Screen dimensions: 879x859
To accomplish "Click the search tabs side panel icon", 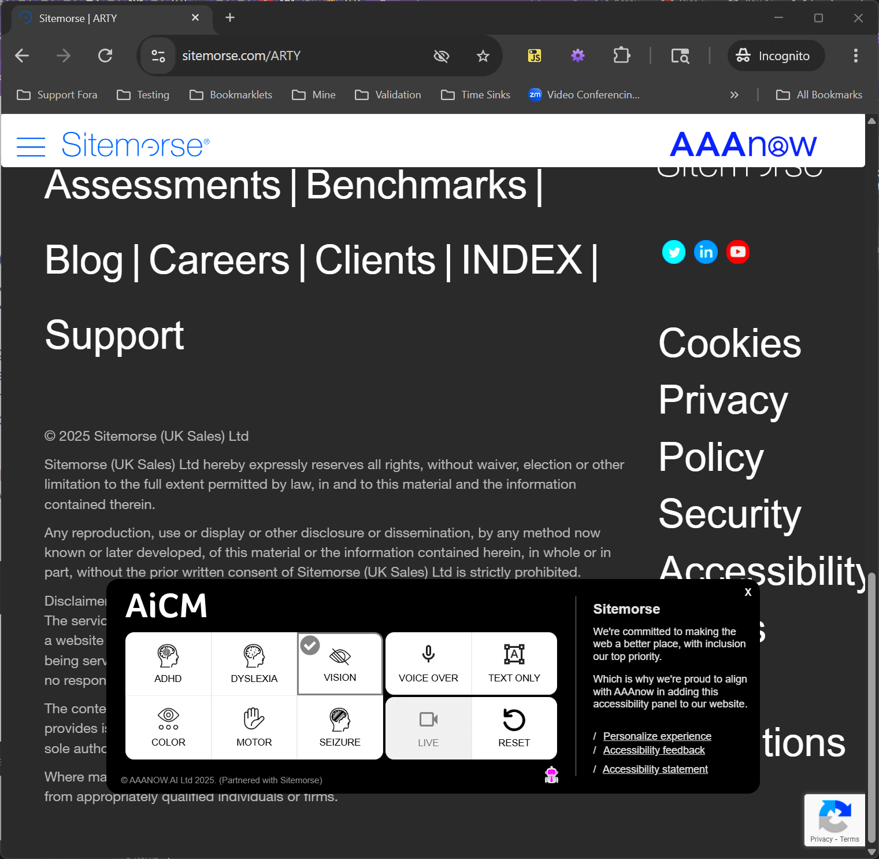I will (680, 56).
